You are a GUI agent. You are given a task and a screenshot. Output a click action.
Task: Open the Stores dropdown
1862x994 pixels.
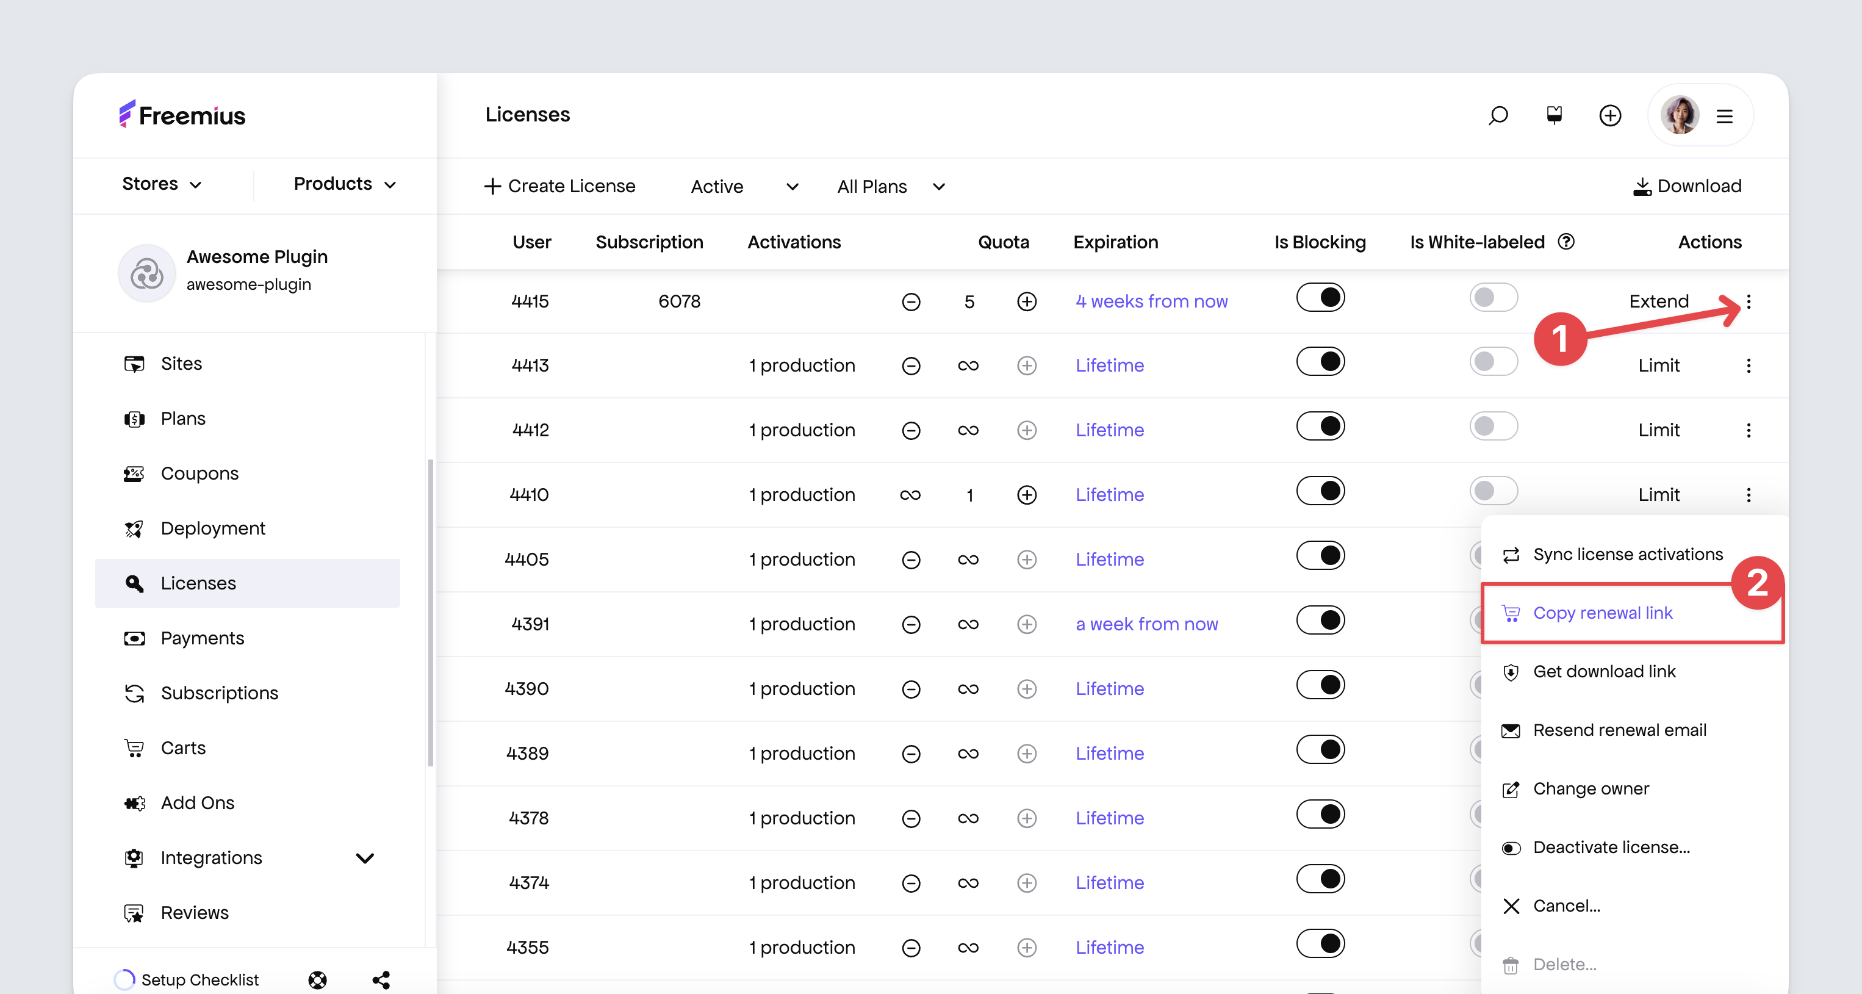(x=162, y=184)
